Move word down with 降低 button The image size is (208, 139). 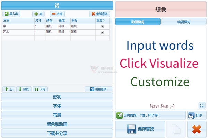pyautogui.click(x=24, y=89)
